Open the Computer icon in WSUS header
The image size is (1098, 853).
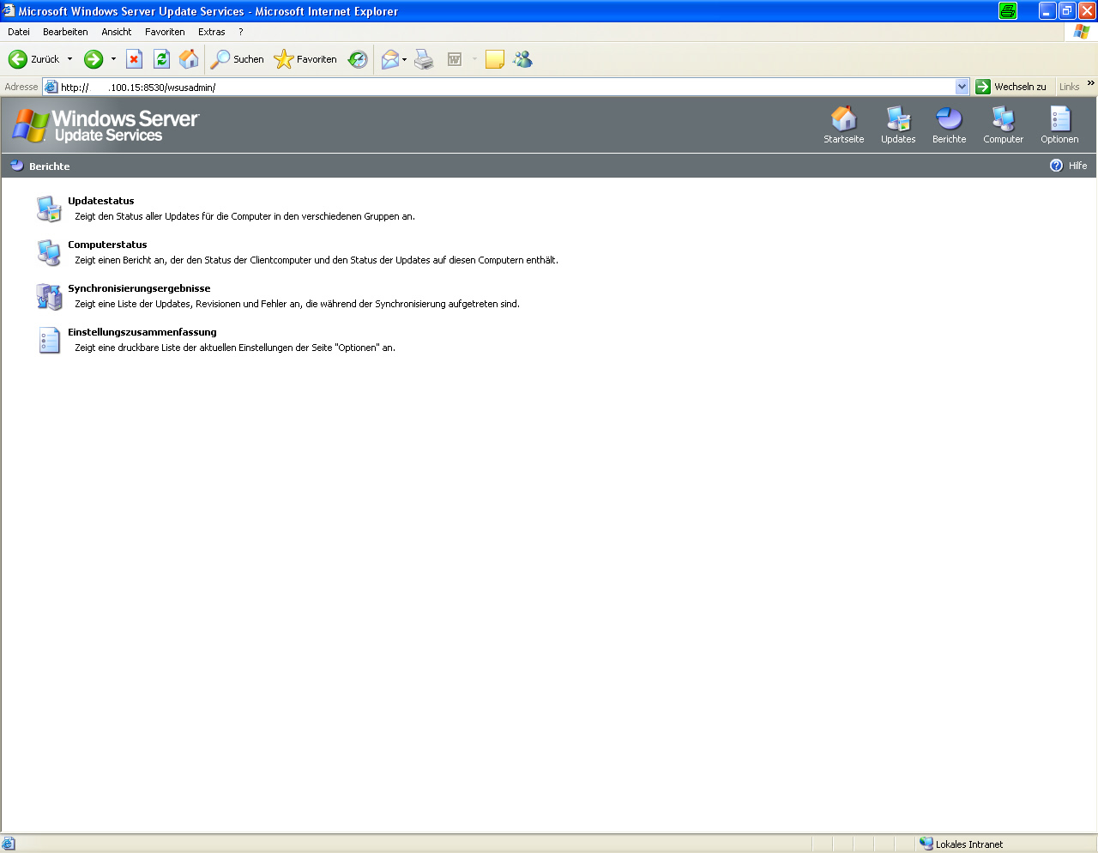coord(1003,124)
